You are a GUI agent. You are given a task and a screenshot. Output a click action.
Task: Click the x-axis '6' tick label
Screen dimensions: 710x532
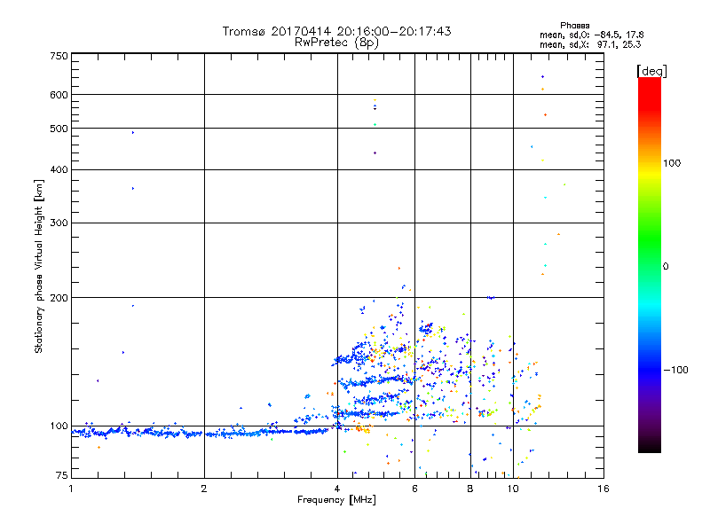pos(414,489)
